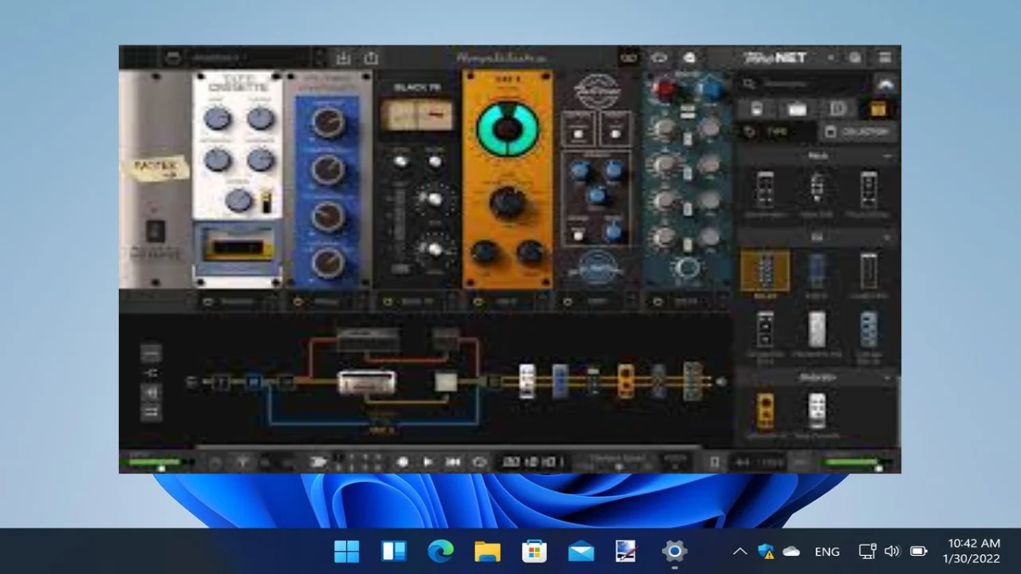The width and height of the screenshot is (1021, 574).
Task: Open the Mail app from the taskbar
Action: click(x=581, y=551)
